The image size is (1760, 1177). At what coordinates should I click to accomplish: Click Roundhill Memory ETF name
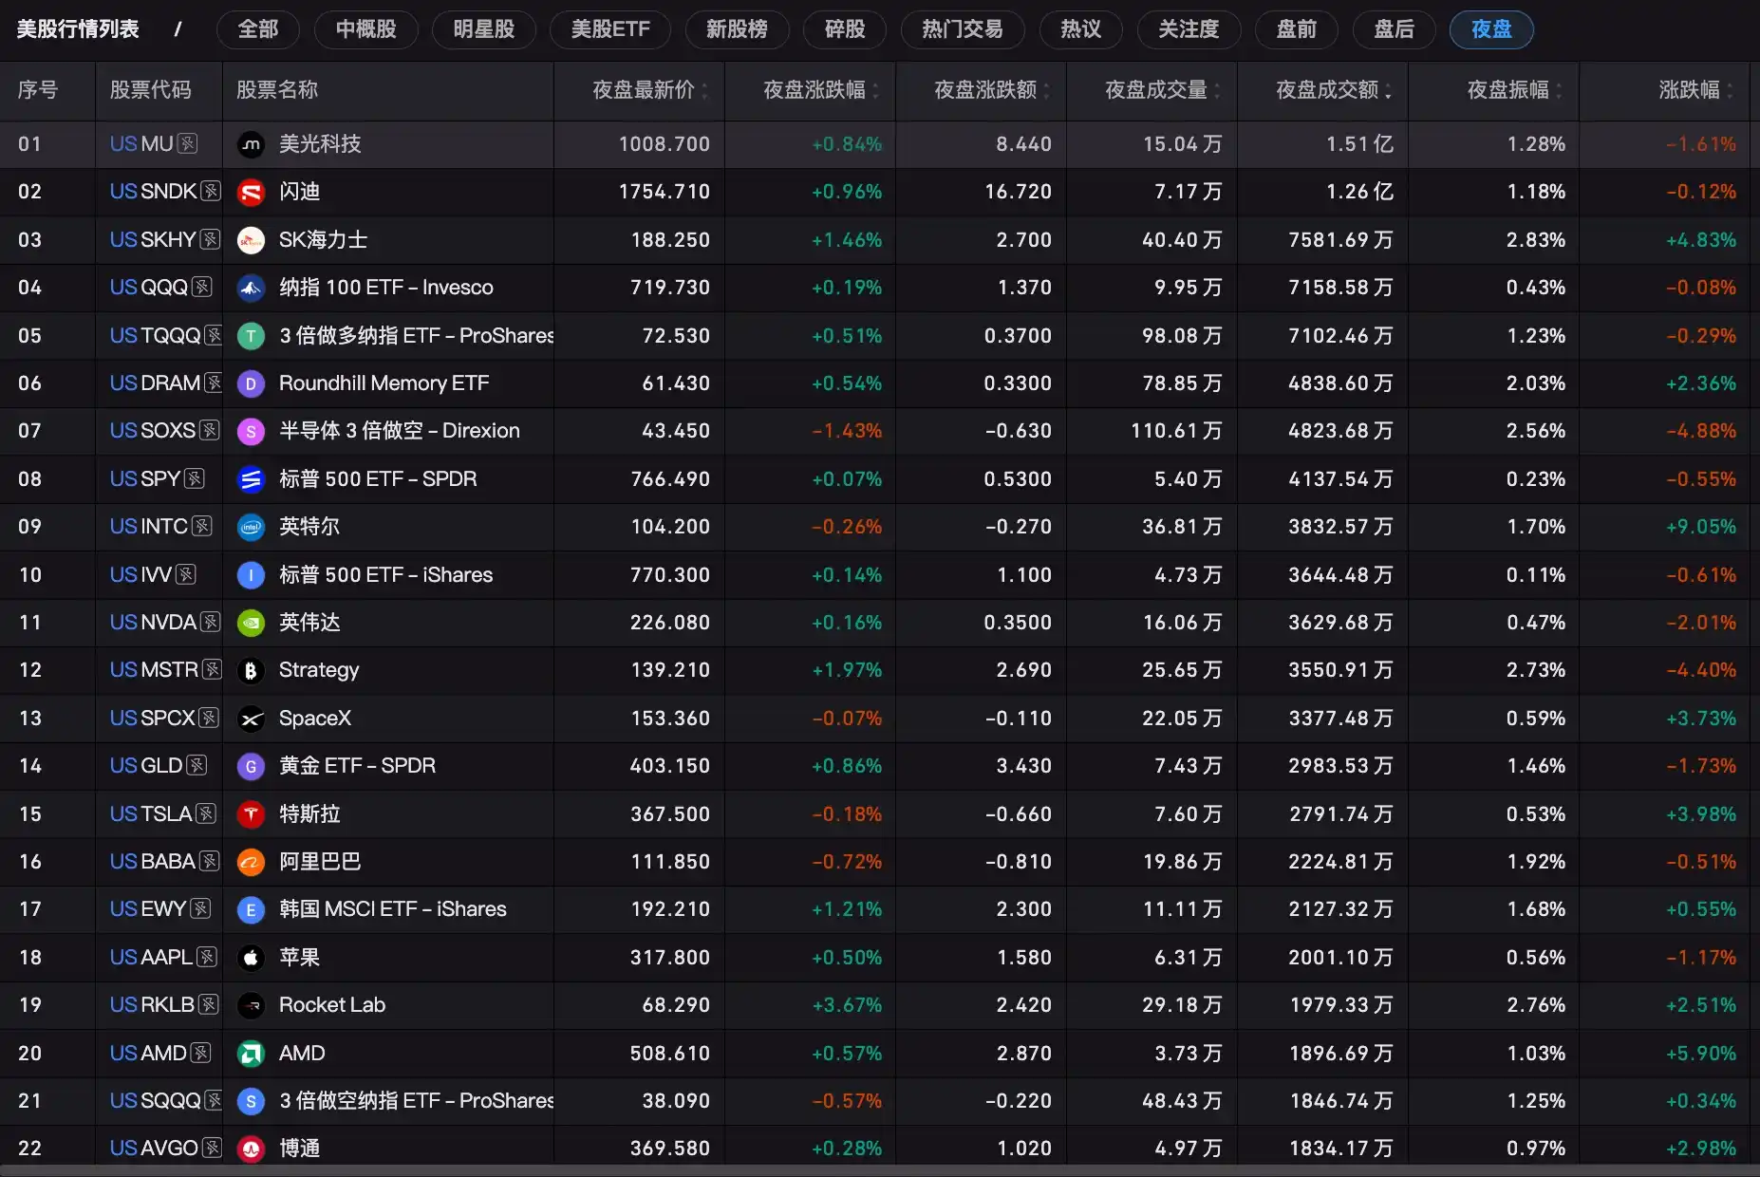click(x=384, y=383)
